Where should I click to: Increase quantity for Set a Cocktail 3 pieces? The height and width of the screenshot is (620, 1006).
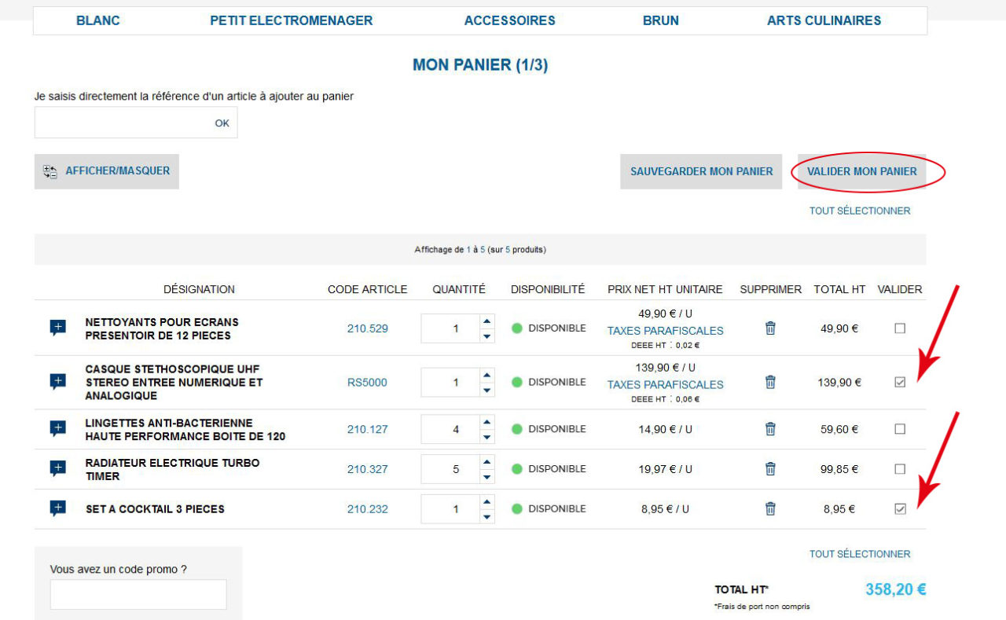[x=487, y=501]
